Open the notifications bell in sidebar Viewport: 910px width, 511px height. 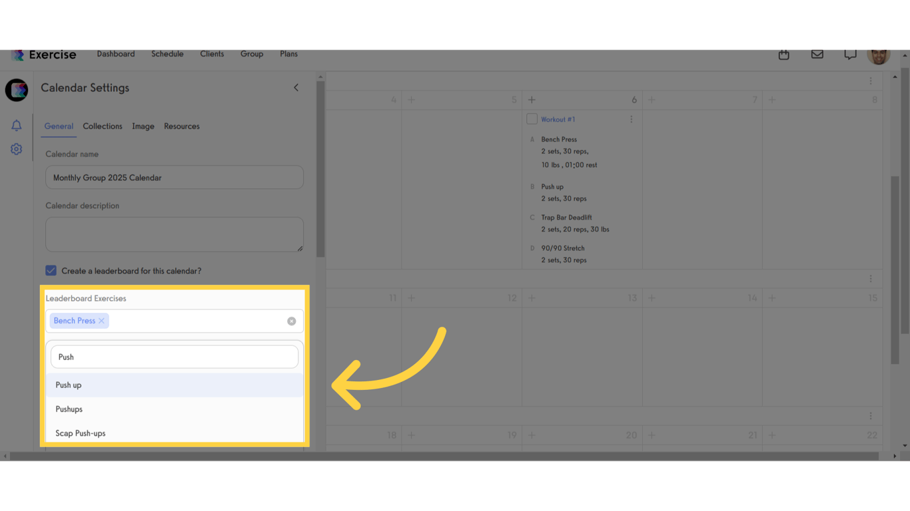17,125
